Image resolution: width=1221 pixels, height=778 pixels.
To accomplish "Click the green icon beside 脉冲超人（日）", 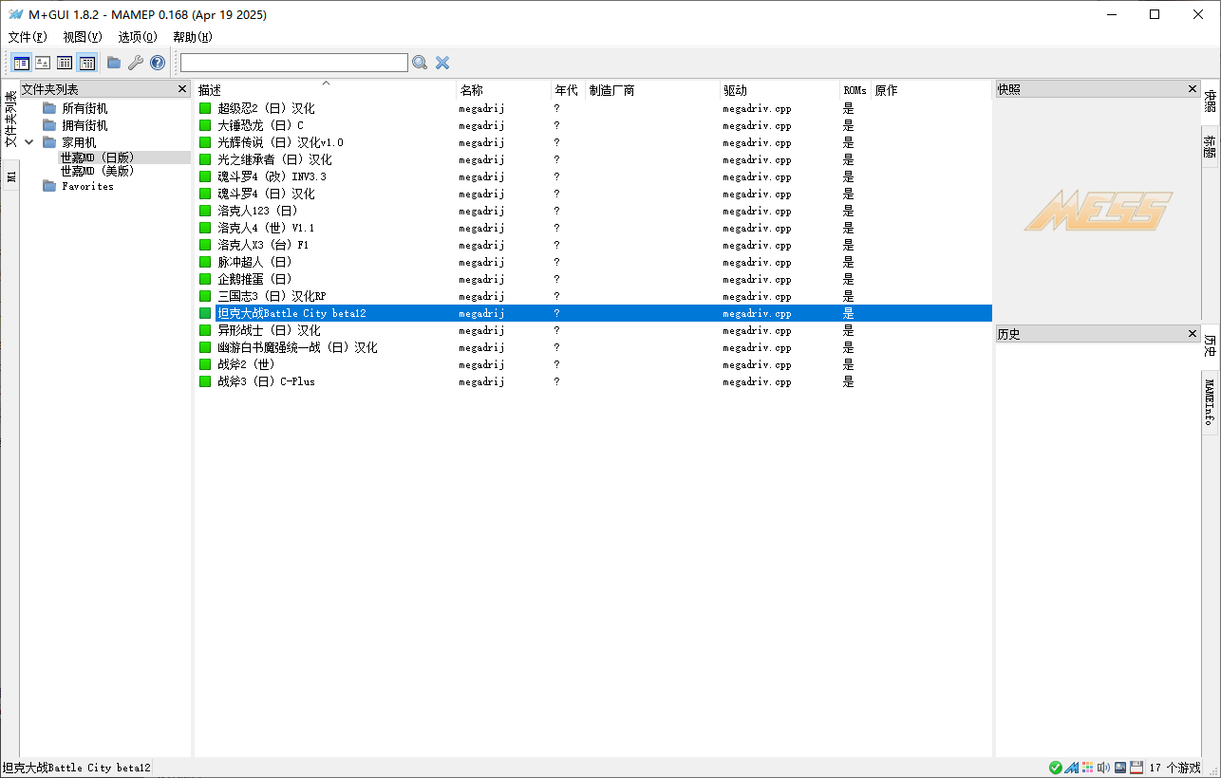I will pyautogui.click(x=205, y=262).
